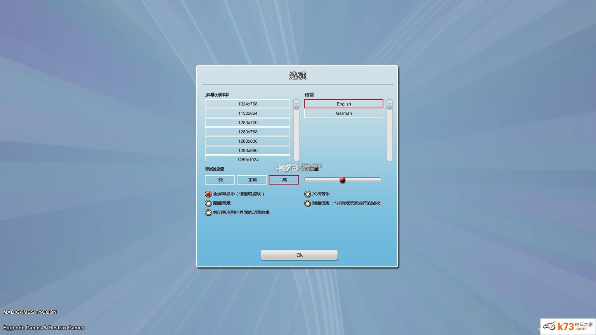Image resolution: width=596 pixels, height=335 pixels.
Task: Turn off music with 关闭音乐 toggle
Action: click(308, 194)
